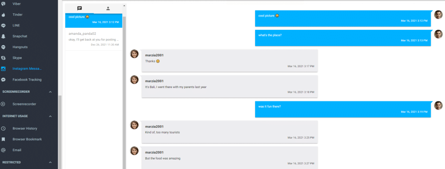The height and width of the screenshot is (169, 445).
Task: Open the amanda_panda02 conversation
Action: tap(94, 39)
